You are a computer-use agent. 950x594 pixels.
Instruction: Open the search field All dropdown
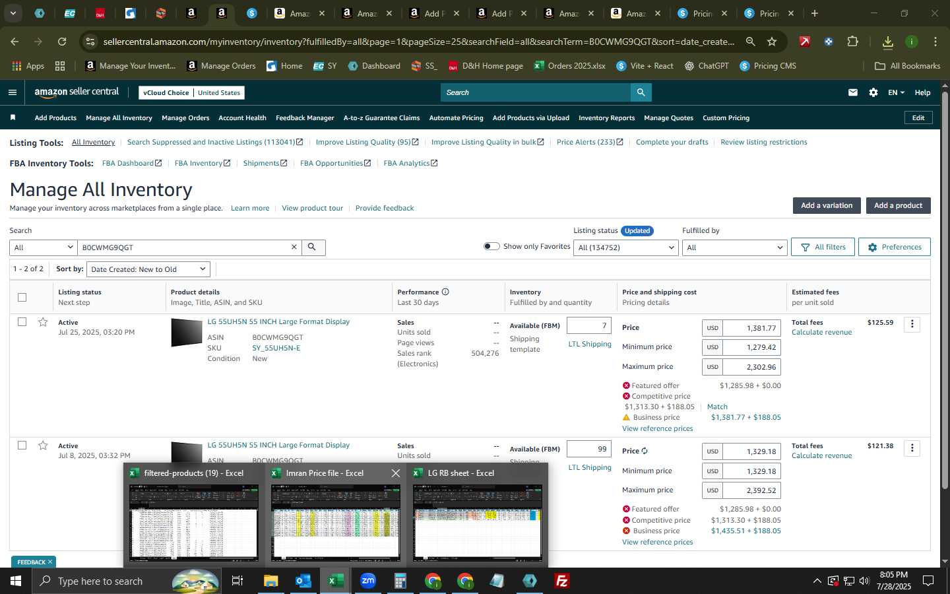(44, 247)
